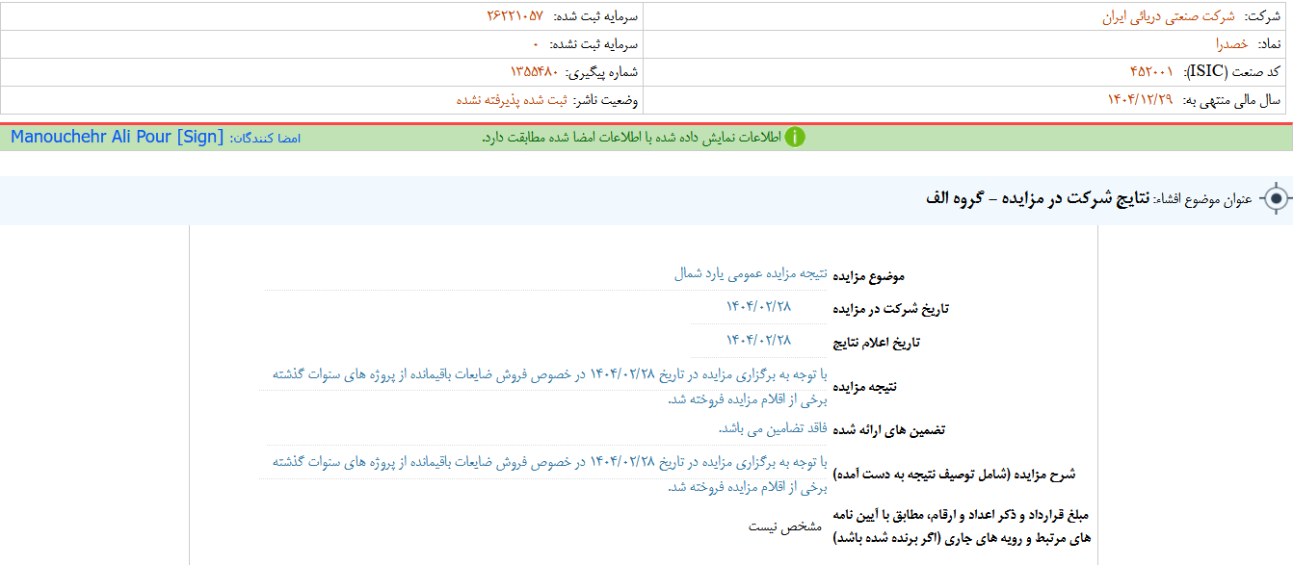Click the تاریخ اعلام نتایج date value
This screenshot has width=1293, height=565.
tap(758, 340)
